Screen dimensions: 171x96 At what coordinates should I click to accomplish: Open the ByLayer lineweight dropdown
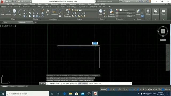(x=134, y=13)
